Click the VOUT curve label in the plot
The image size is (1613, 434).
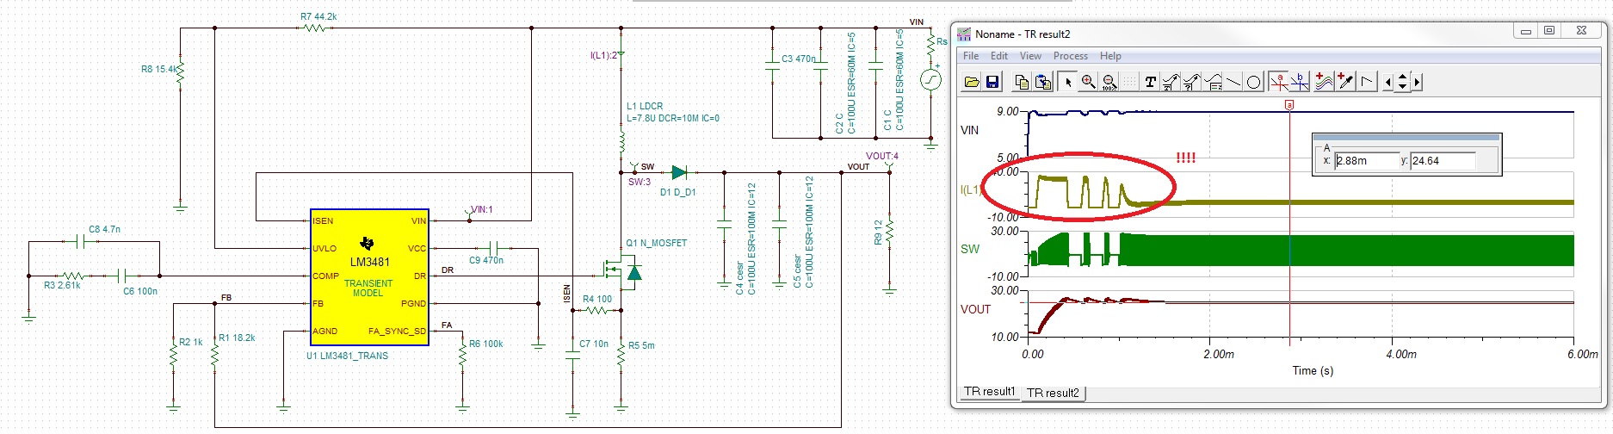point(975,309)
